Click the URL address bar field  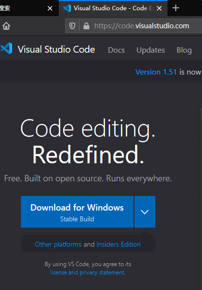[x=142, y=26]
